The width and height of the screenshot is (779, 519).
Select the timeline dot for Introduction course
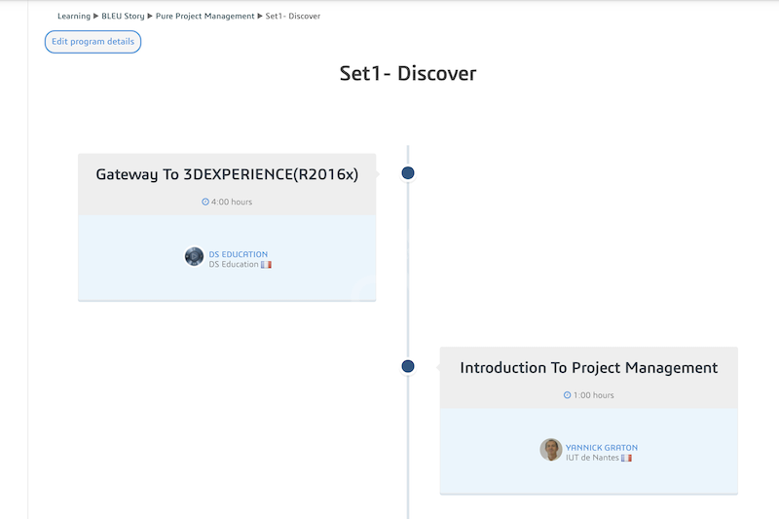pos(408,366)
